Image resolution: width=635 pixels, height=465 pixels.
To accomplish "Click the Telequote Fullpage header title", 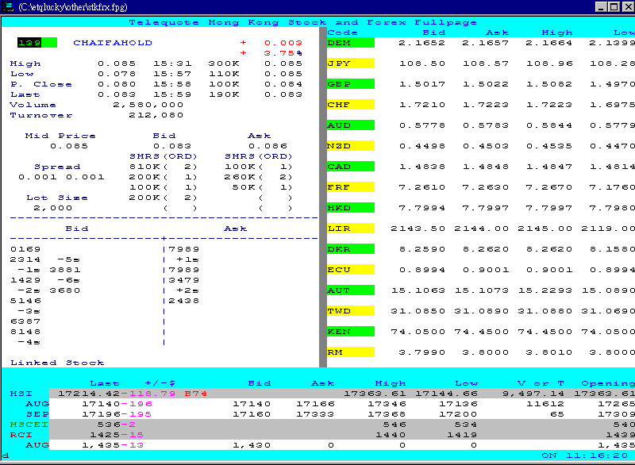I will point(306,22).
